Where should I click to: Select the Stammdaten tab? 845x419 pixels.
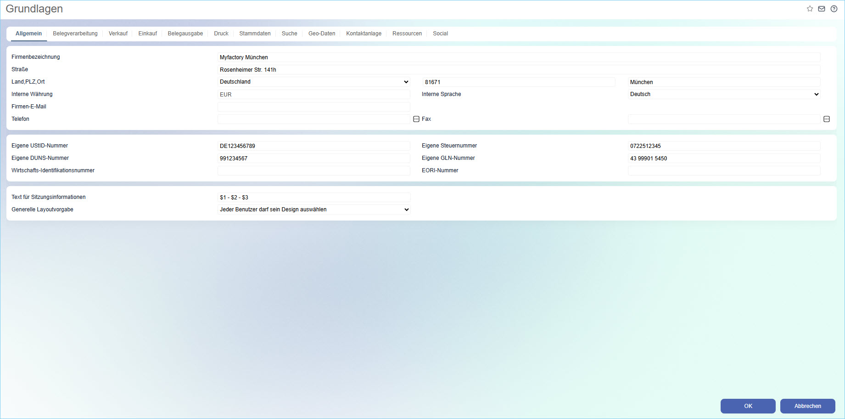pos(255,34)
